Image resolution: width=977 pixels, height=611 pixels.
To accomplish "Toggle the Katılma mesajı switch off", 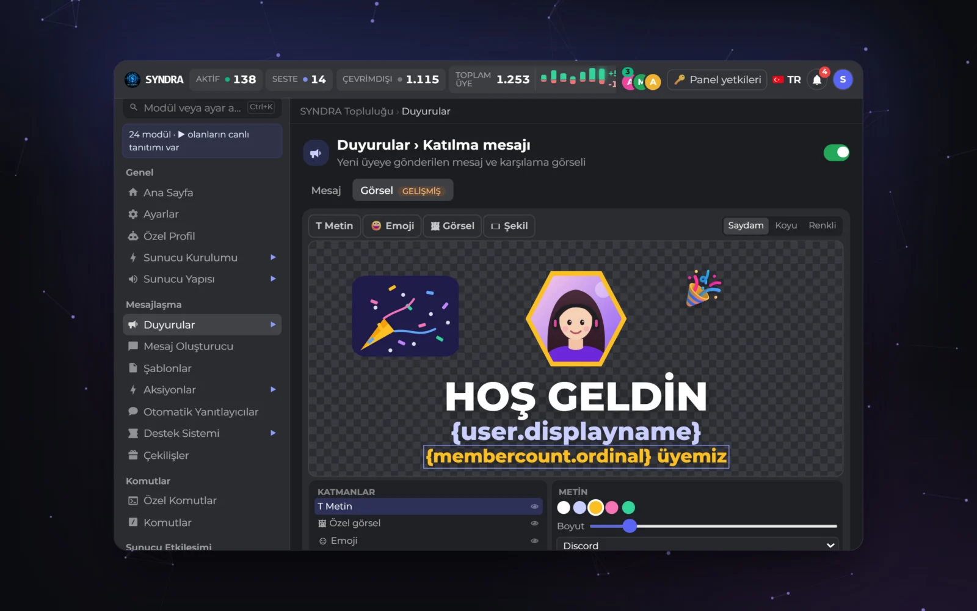I will [836, 153].
